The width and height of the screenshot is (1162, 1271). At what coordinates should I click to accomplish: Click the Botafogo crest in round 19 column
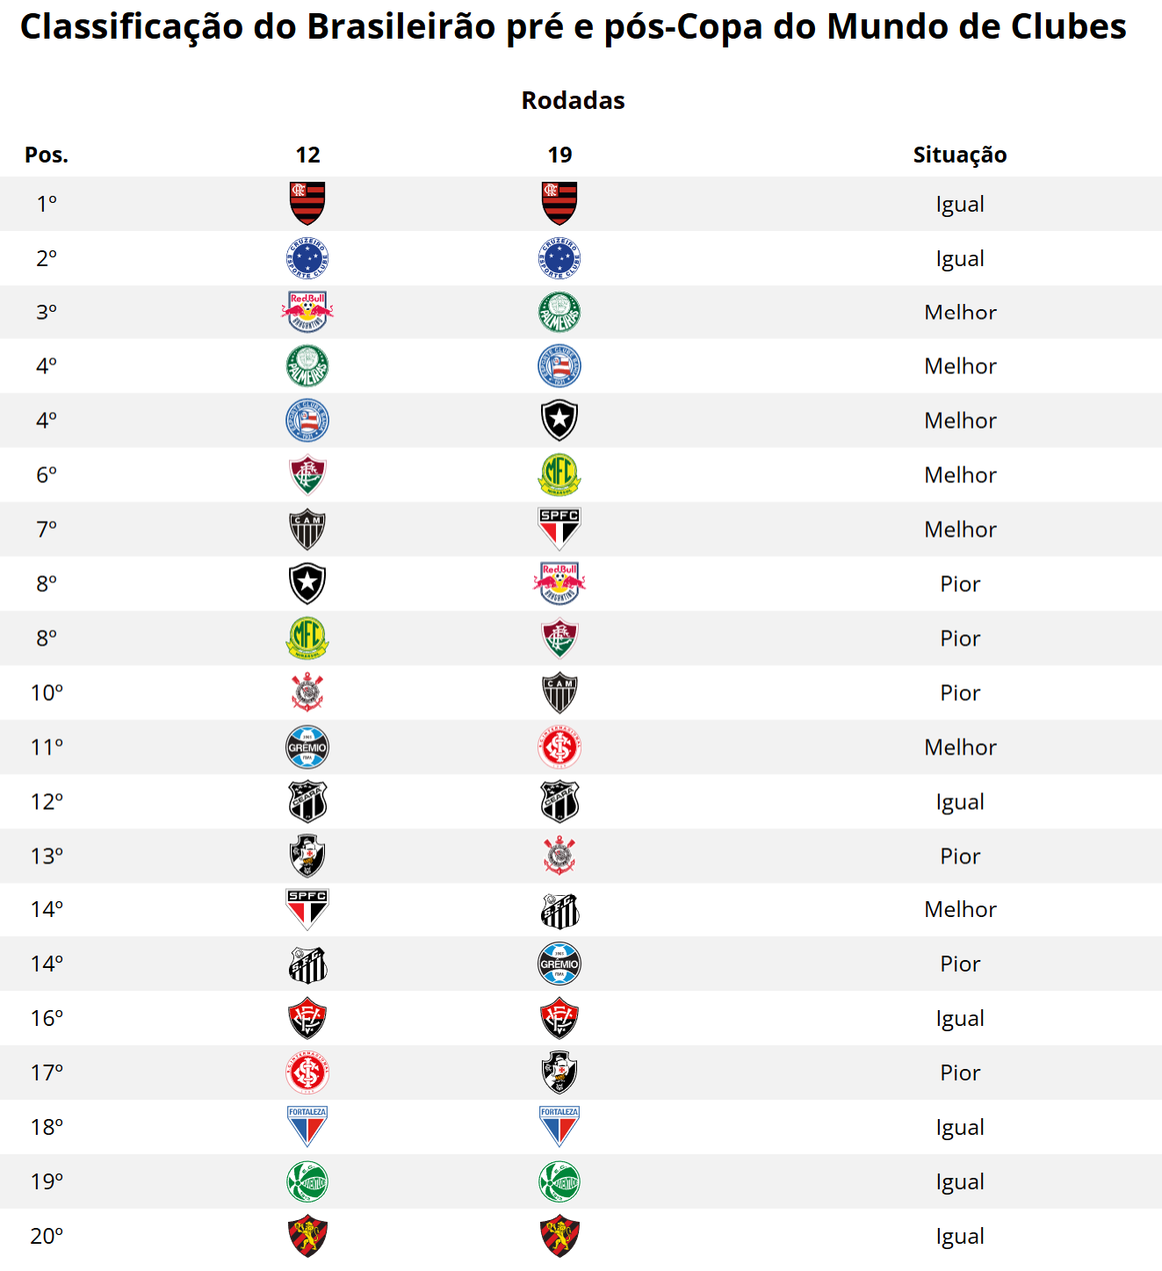point(559,421)
